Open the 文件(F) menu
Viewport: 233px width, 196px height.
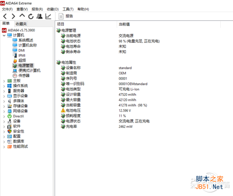pyautogui.click(x=7, y=9)
